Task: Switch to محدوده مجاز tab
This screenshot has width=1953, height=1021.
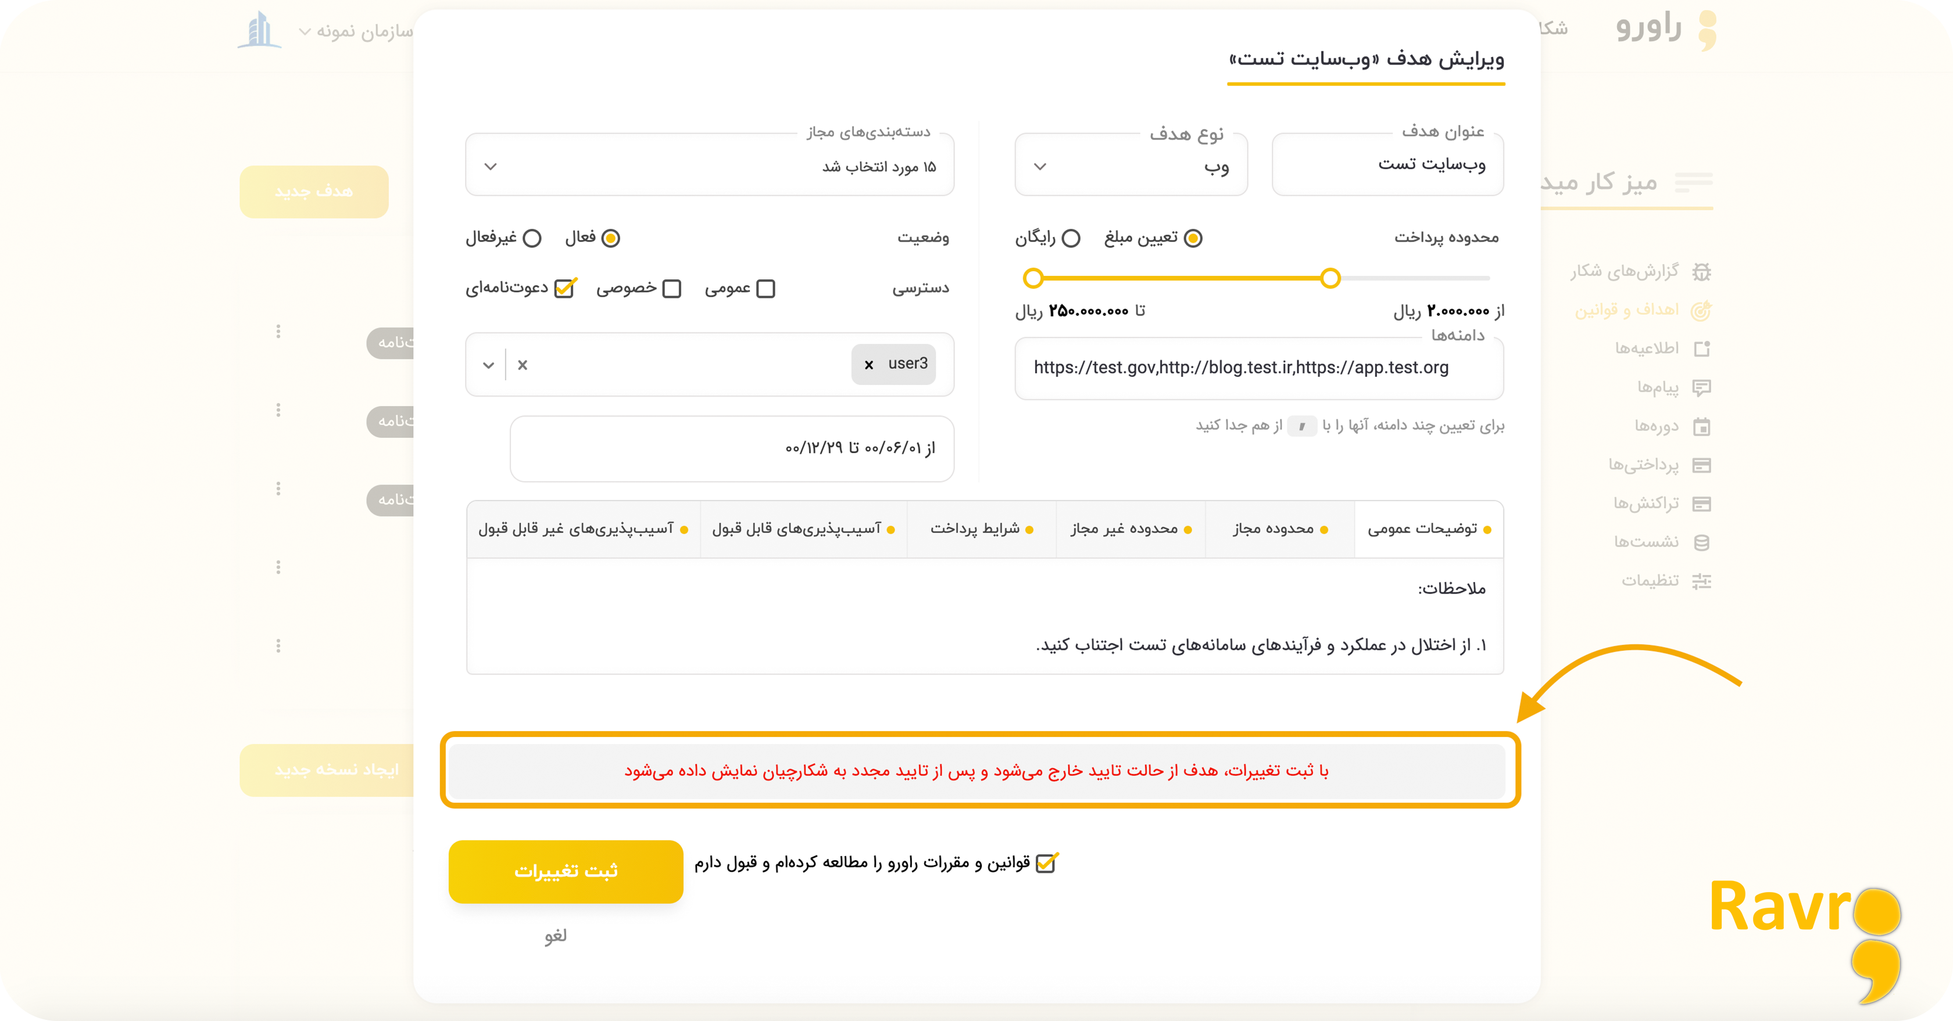Action: coord(1280,530)
